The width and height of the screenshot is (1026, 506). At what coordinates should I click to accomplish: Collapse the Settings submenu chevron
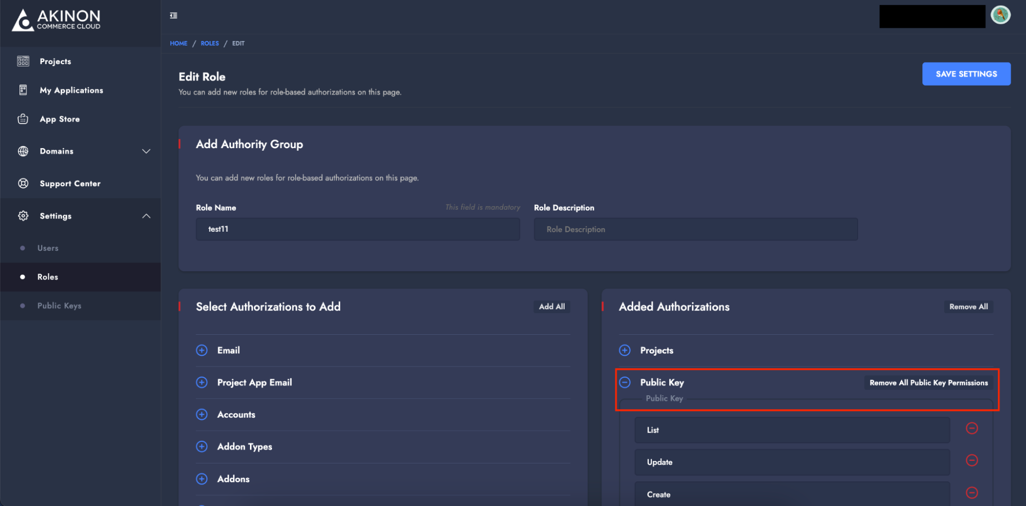coord(146,216)
